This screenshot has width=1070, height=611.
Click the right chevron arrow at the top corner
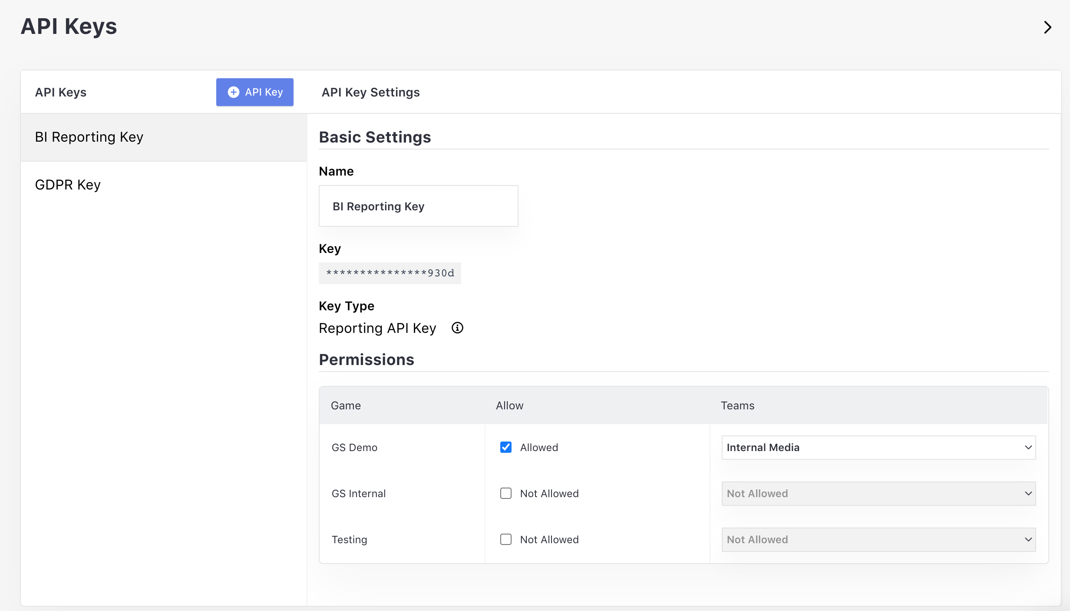click(x=1047, y=27)
